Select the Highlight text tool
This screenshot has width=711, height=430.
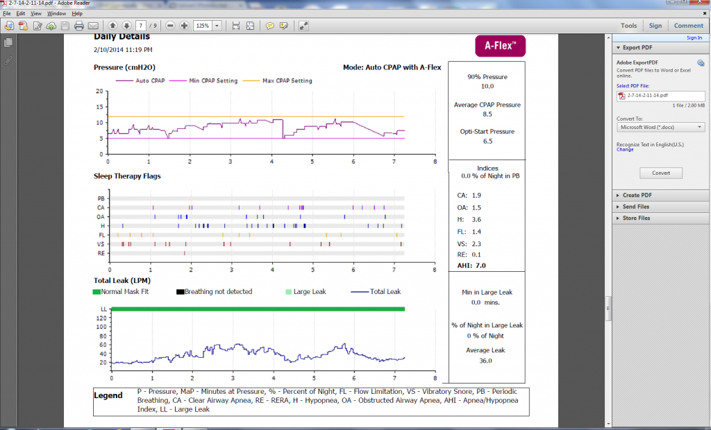coord(284,26)
